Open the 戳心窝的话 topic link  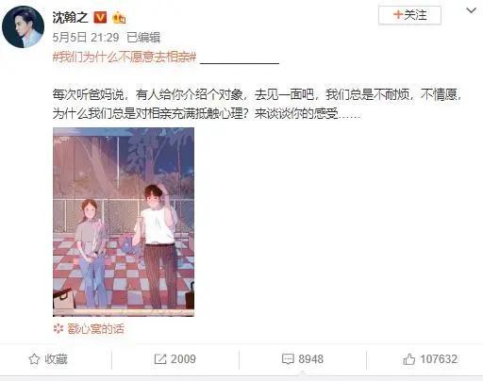click(95, 329)
